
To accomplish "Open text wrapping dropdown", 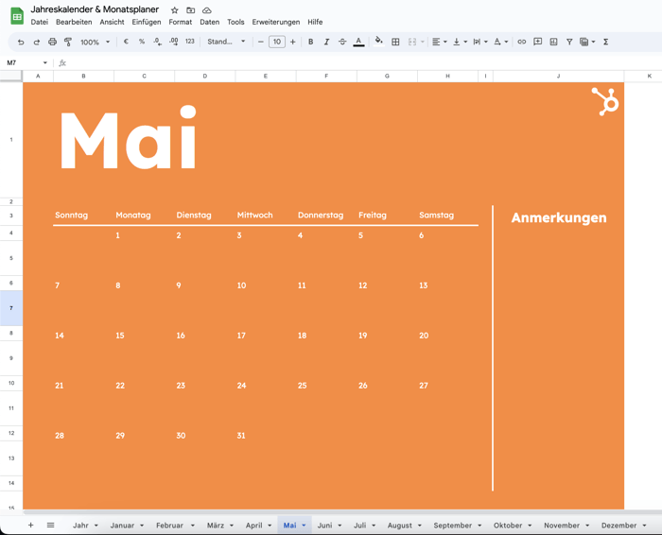I will 480,42.
